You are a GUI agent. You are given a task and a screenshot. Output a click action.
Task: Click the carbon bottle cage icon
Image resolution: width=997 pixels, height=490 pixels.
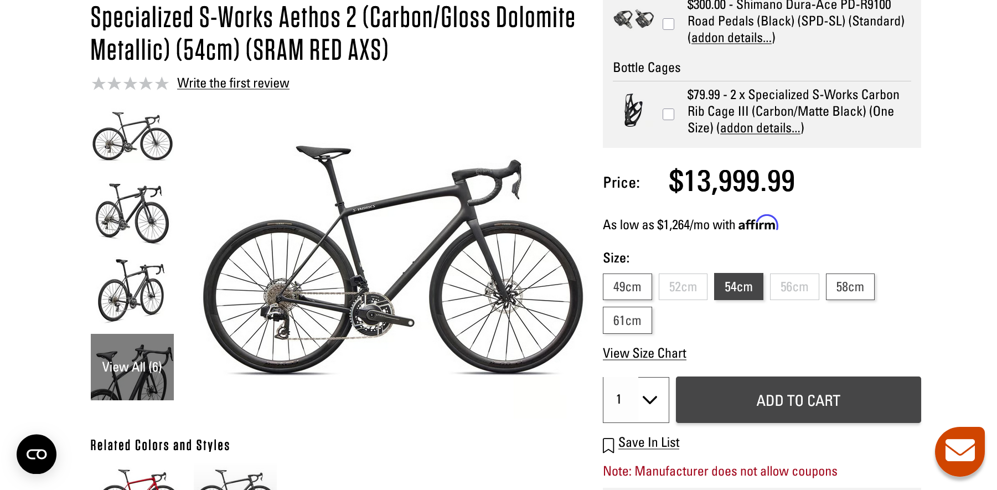(633, 110)
